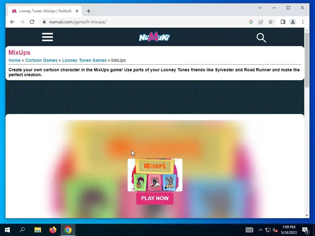The height and width of the screenshot is (236, 315).
Task: Open File Explorer from taskbar
Action: [x=38, y=230]
